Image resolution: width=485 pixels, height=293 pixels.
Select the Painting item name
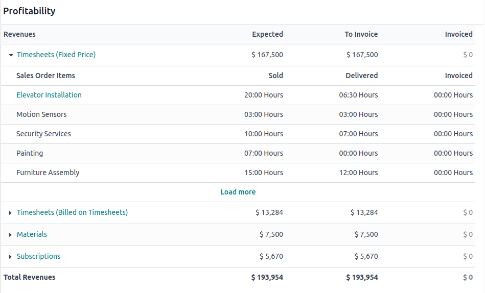(x=30, y=153)
